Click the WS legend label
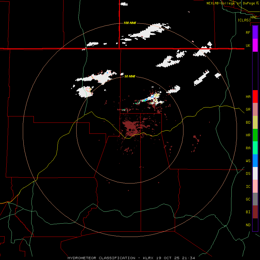The width and height of the screenshot is (260, 260). pos(248,161)
